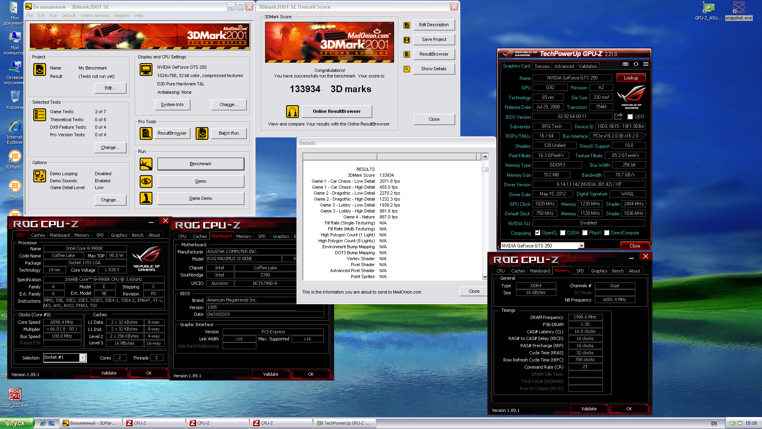Click Edit Description button
Image resolution: width=762 pixels, height=429 pixels.
[x=434, y=25]
